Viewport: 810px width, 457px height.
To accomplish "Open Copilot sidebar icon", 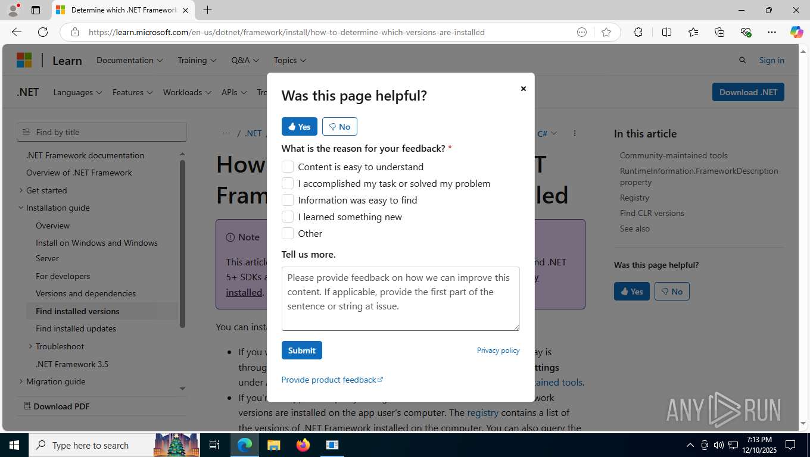I will tap(796, 32).
